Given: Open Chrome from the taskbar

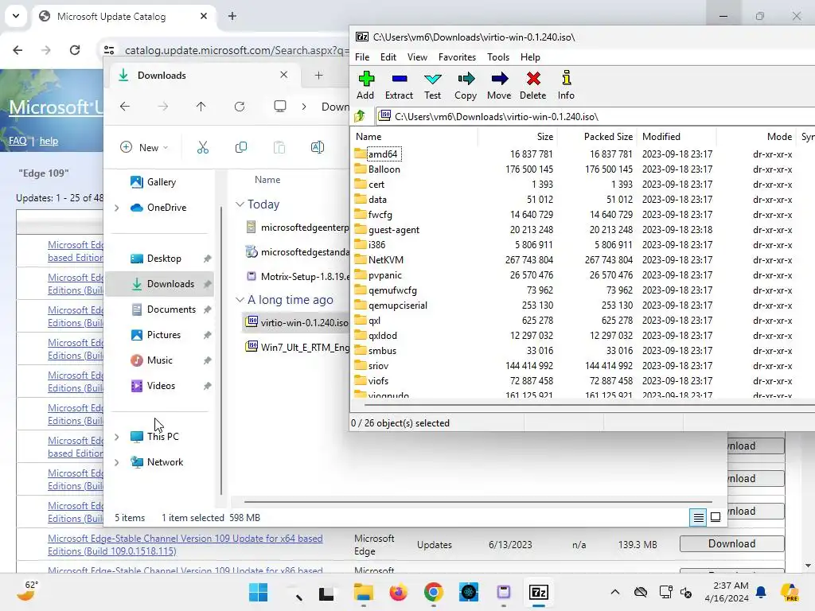Looking at the screenshot, I should coord(433,592).
